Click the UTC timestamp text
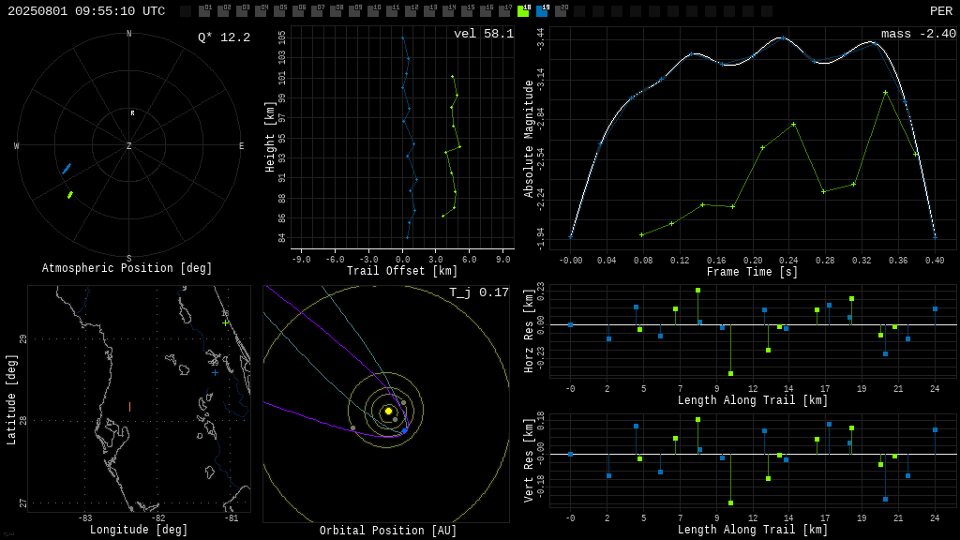The width and height of the screenshot is (960, 540). point(86,11)
